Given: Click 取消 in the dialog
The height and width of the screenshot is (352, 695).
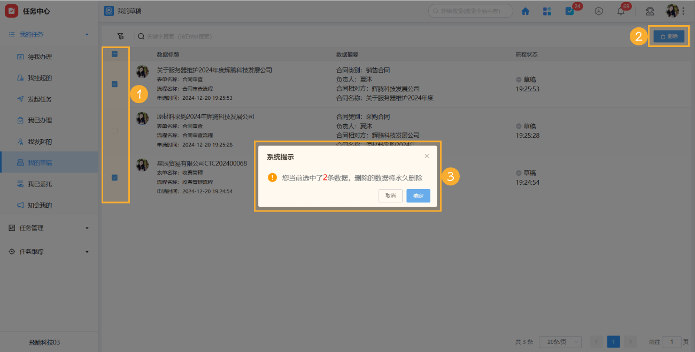Looking at the screenshot, I should coord(390,196).
